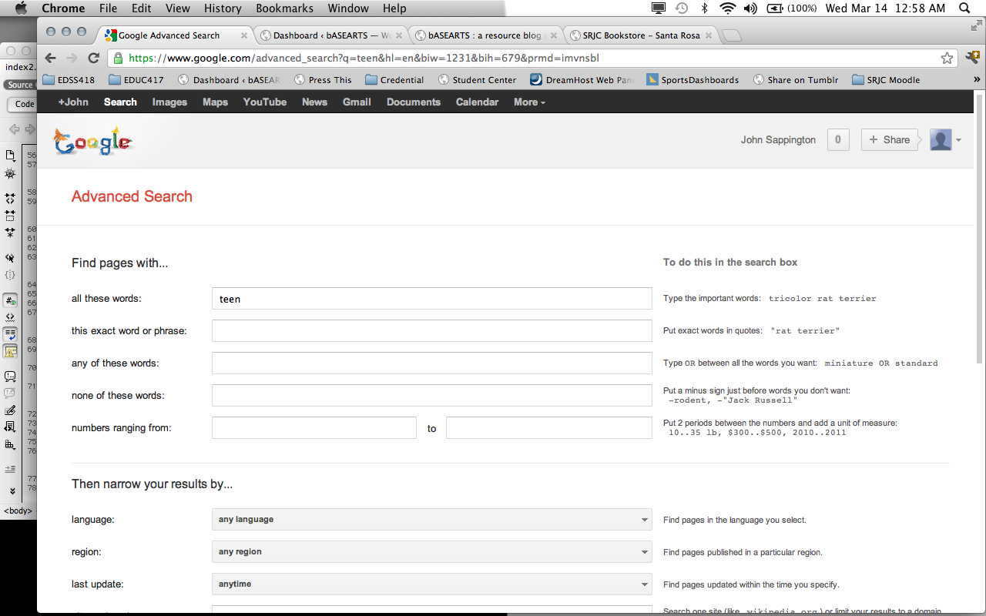Click the Wi-Fi status icon
Image resolution: width=986 pixels, height=616 pixels.
click(727, 8)
